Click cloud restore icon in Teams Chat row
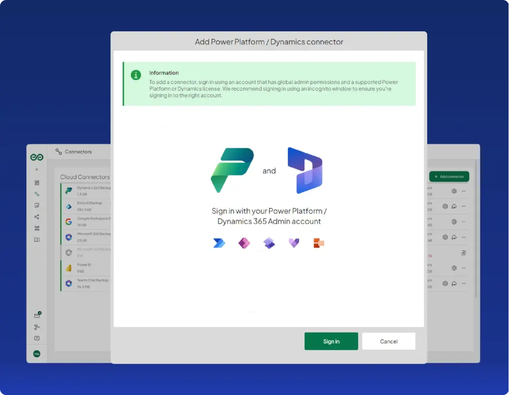 coord(454,283)
